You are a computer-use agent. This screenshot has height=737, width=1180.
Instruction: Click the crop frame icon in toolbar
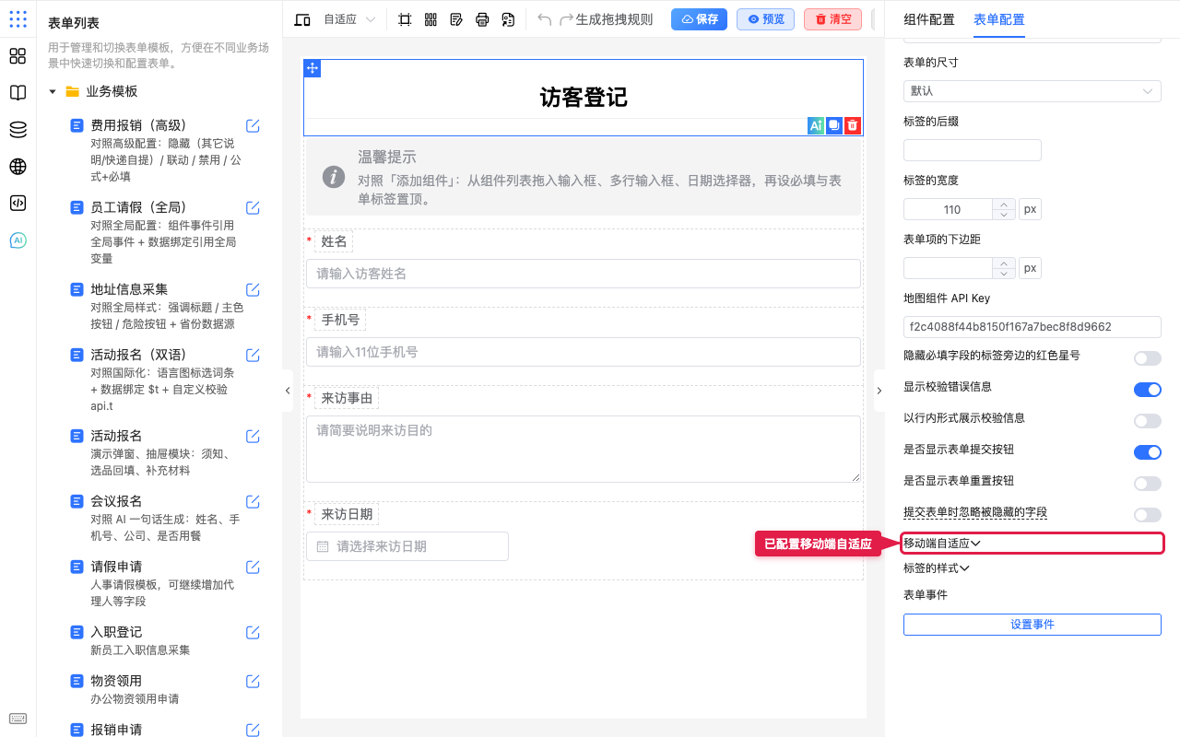point(405,19)
